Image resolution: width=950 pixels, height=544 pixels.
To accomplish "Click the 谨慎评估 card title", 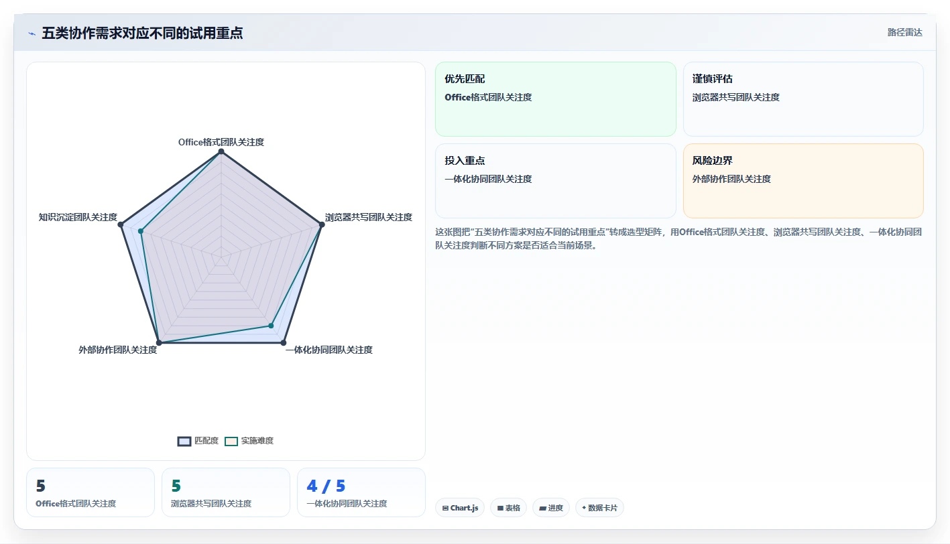I will (713, 79).
